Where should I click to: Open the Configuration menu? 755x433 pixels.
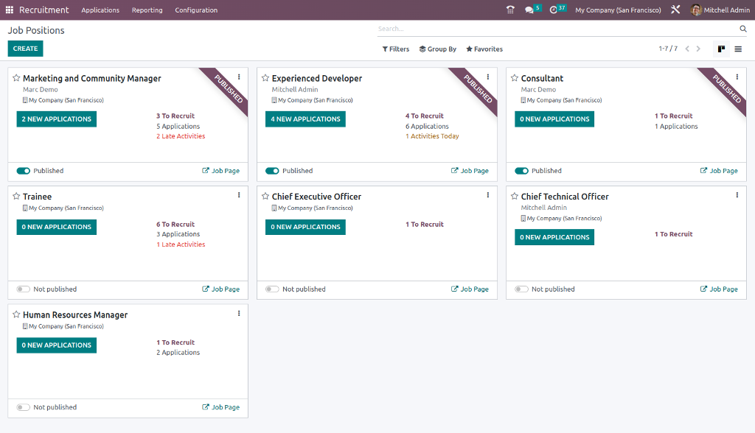click(x=196, y=10)
